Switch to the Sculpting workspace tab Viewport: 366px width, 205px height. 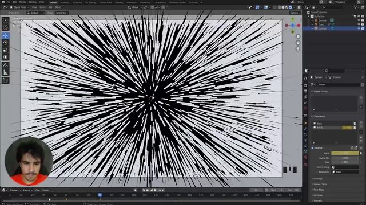[x=77, y=2]
